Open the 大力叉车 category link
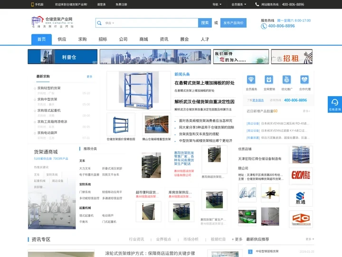342x257 pixels. point(85,168)
